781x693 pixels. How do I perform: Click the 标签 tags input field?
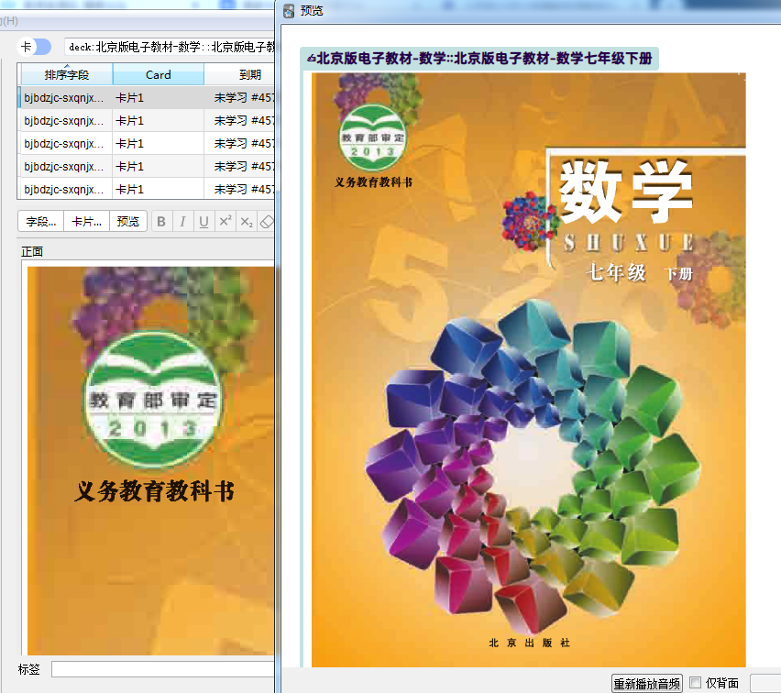163,669
